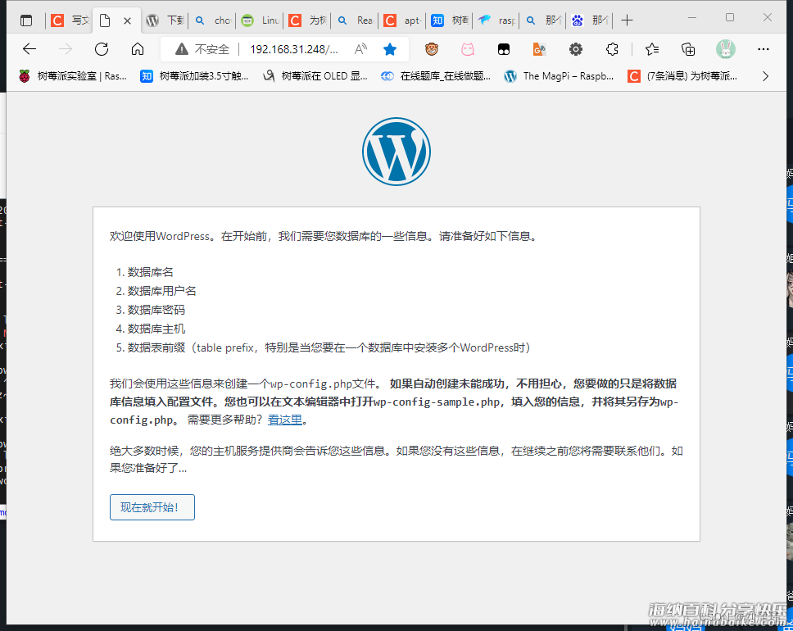Screen dimensions: 793x631
Task: Switch to the 'cho' search tab
Action: (x=213, y=20)
